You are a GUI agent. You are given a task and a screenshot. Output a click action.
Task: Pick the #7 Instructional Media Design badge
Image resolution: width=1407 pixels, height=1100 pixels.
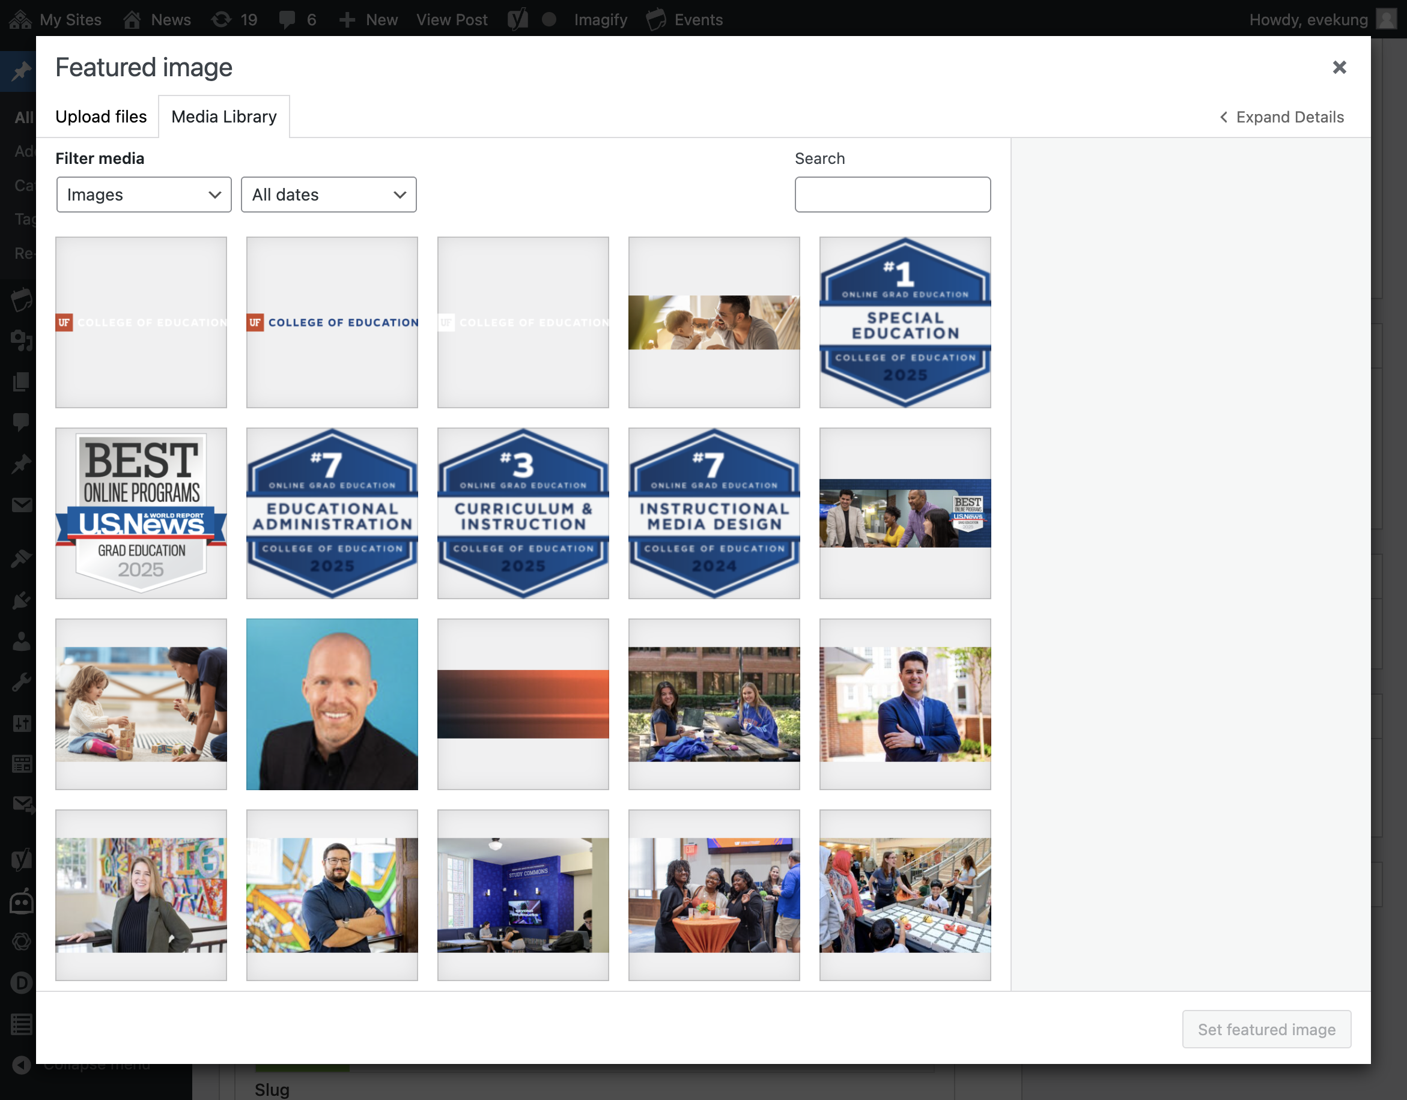[714, 513]
